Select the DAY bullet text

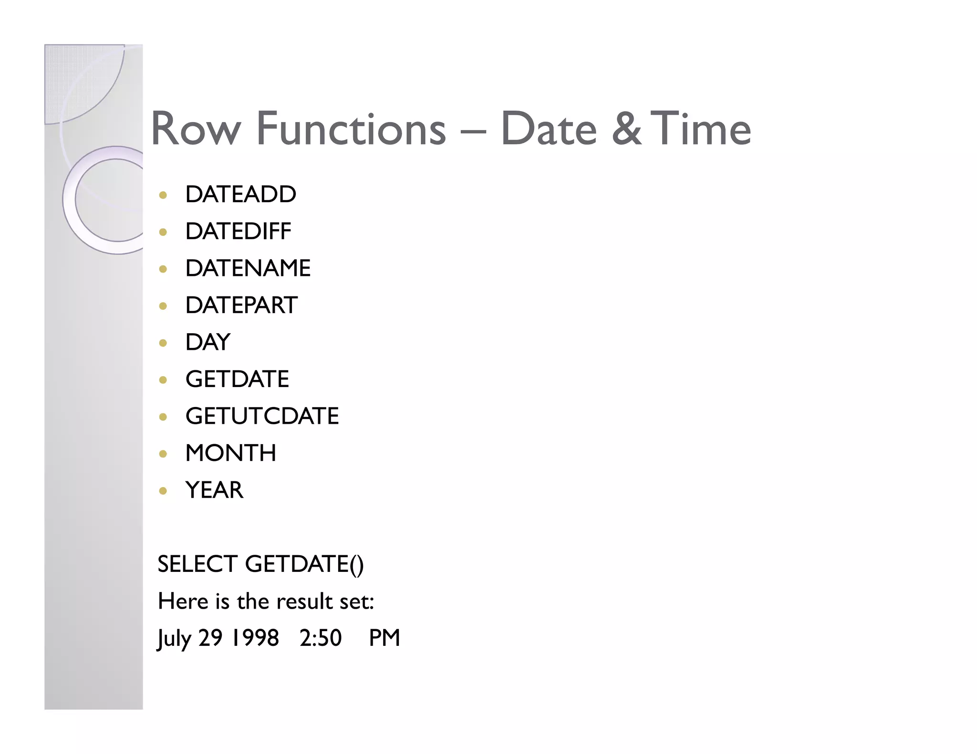tap(208, 342)
